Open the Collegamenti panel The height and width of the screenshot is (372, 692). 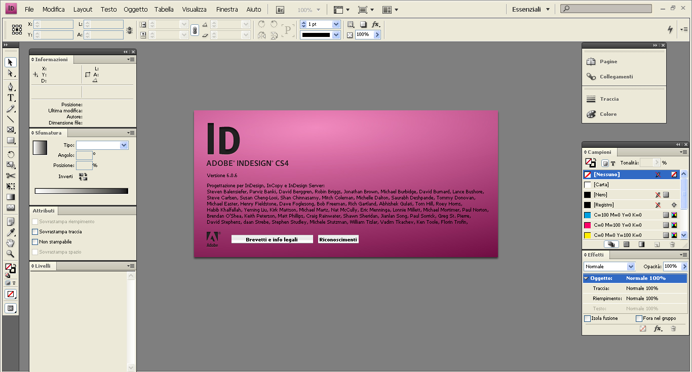pos(616,77)
